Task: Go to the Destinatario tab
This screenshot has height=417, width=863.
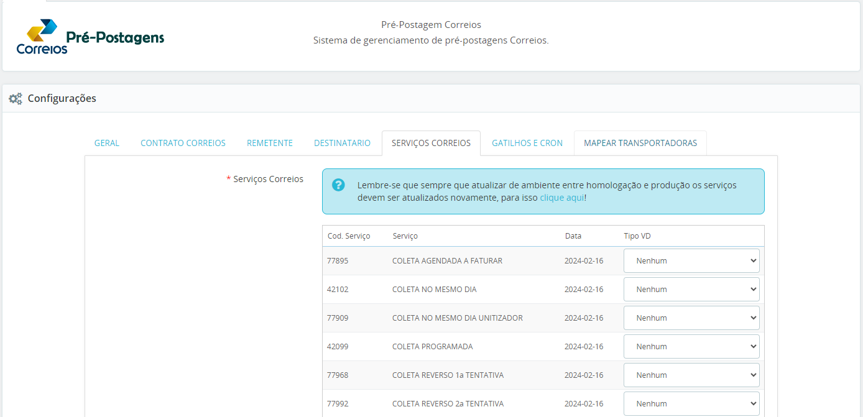Action: pyautogui.click(x=342, y=143)
